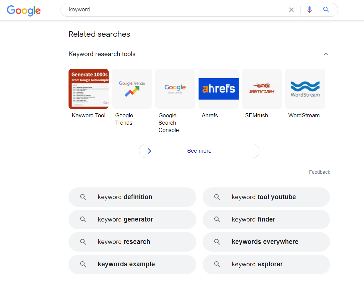This screenshot has width=364, height=285.
Task: Click the 'SEMrush' label
Action: [x=256, y=115]
